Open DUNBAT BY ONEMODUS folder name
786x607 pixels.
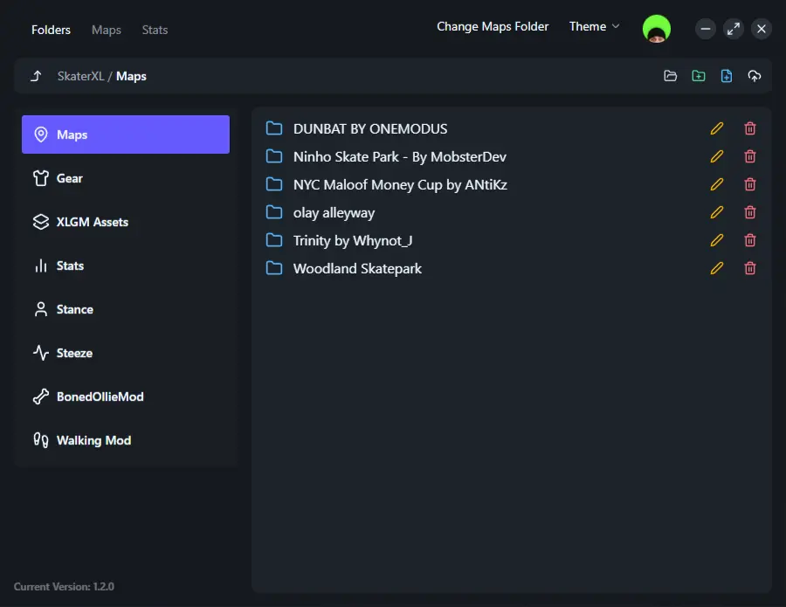tap(370, 128)
